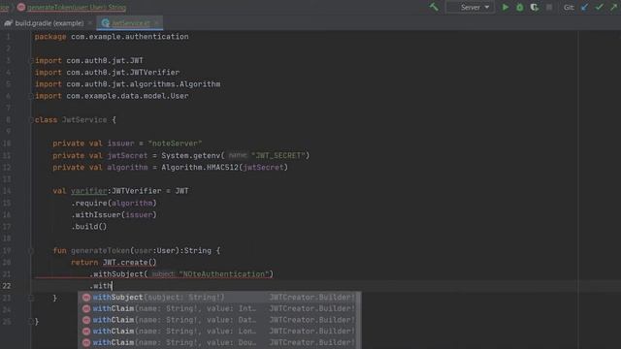This screenshot has height=349, width=621.
Task: Click "noteServer" string literal on line 10
Action: [x=175, y=143]
